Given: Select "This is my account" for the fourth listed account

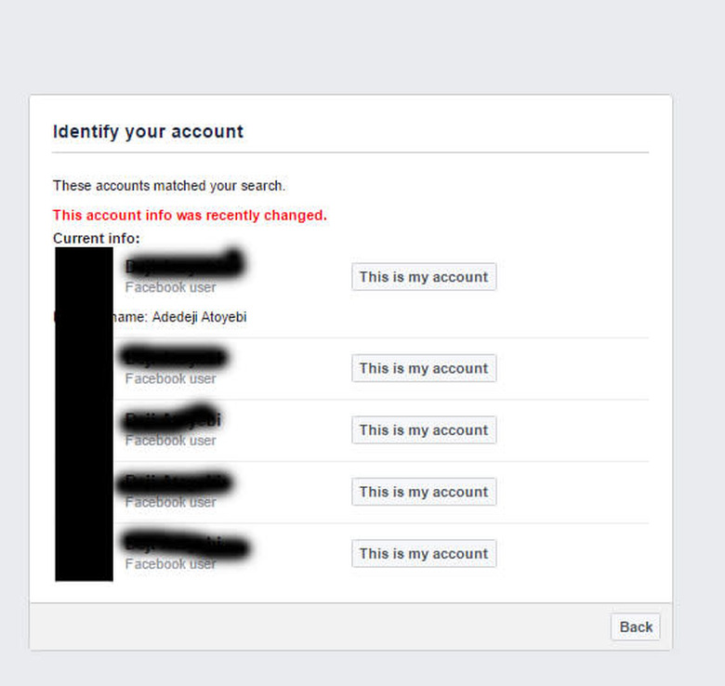Looking at the screenshot, I should 424,492.
